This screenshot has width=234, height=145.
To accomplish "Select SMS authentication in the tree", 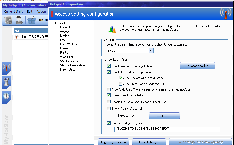I will (72, 65).
